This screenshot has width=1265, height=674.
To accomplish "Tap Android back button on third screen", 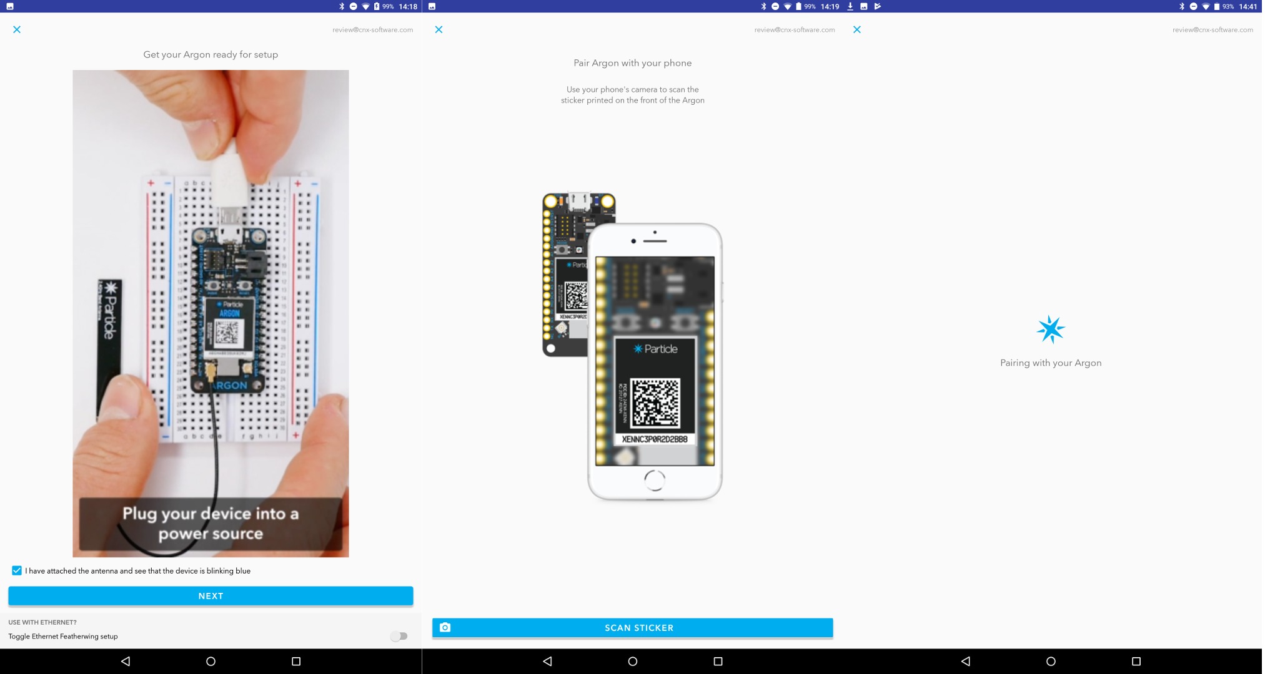I will pos(966,661).
